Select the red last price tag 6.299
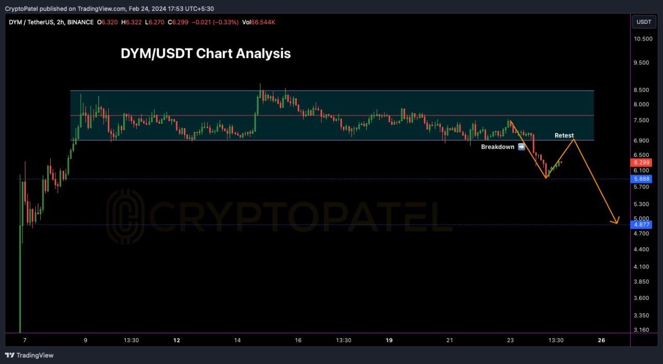This screenshot has height=364, width=663. click(641, 163)
